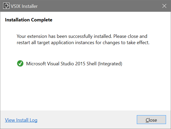Viewport: 171px width, 129px height.
Task: Click the empty title bar area
Action: point(99,6)
